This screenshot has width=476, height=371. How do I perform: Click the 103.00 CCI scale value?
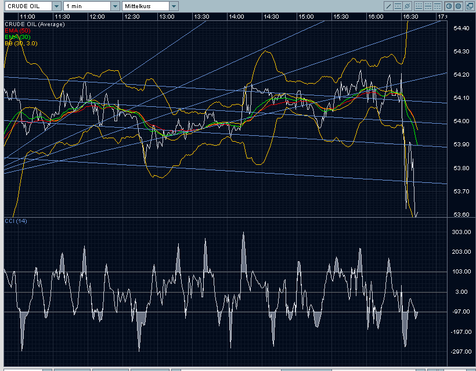tap(461, 271)
